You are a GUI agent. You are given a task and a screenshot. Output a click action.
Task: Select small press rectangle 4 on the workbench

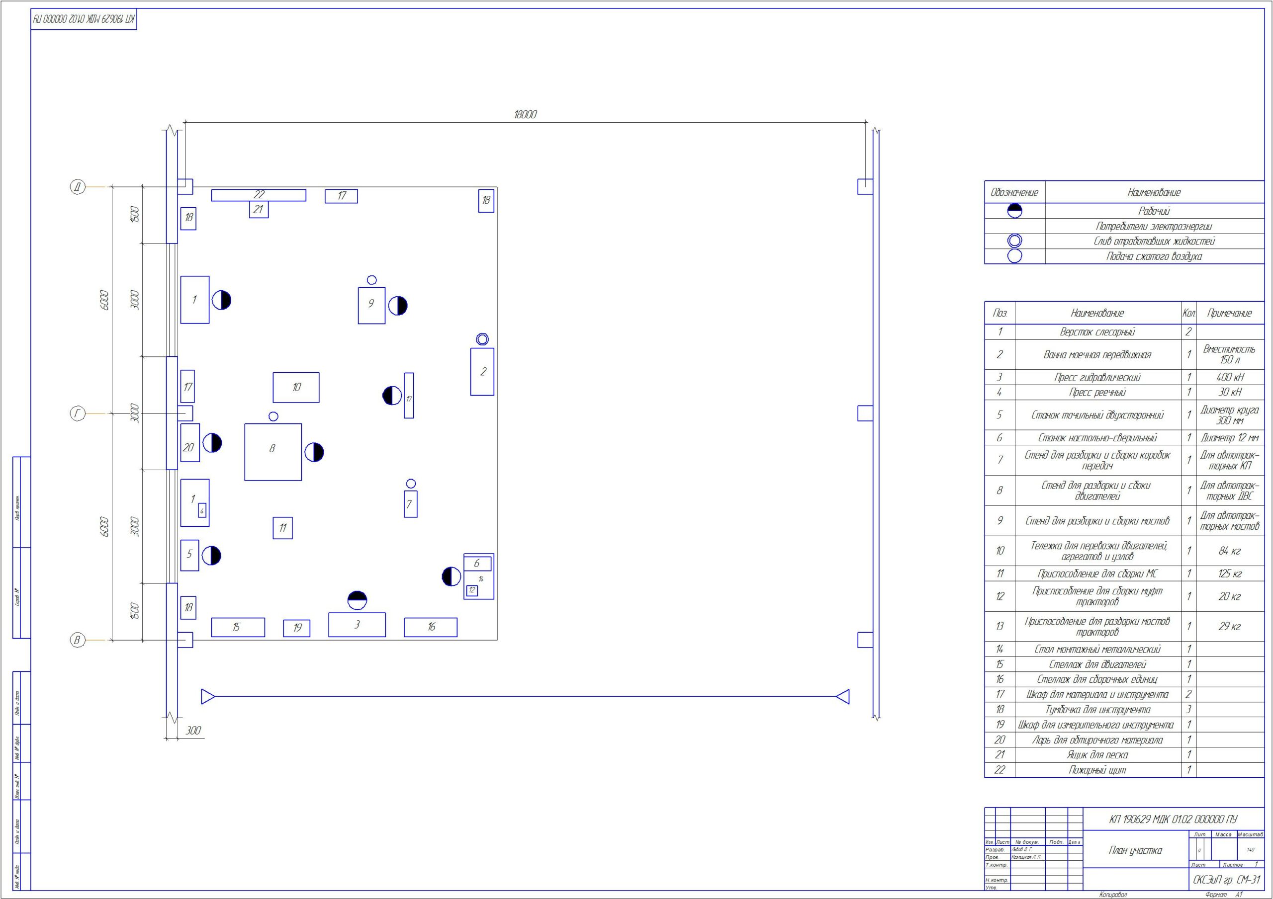(202, 510)
